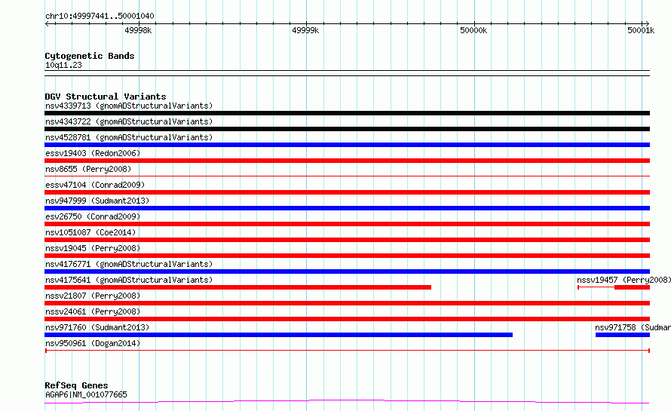Click the chr10:49997441..50001040 coordinate label
This screenshot has height=411, width=671.
tap(100, 16)
